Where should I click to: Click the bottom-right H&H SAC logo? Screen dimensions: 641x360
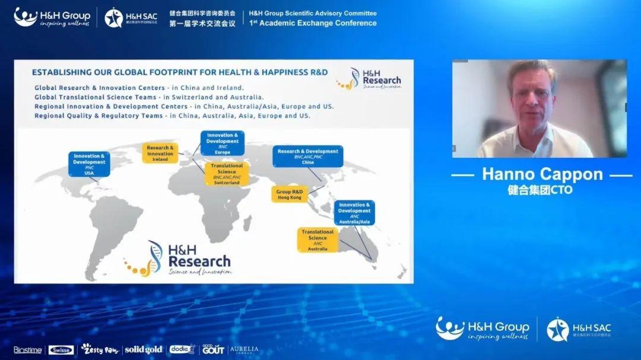pos(579,329)
